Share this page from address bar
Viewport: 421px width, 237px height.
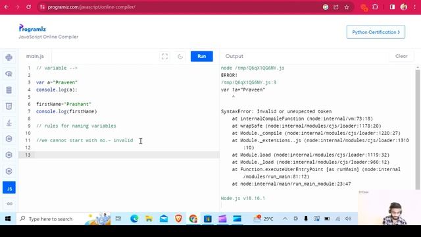(336, 7)
